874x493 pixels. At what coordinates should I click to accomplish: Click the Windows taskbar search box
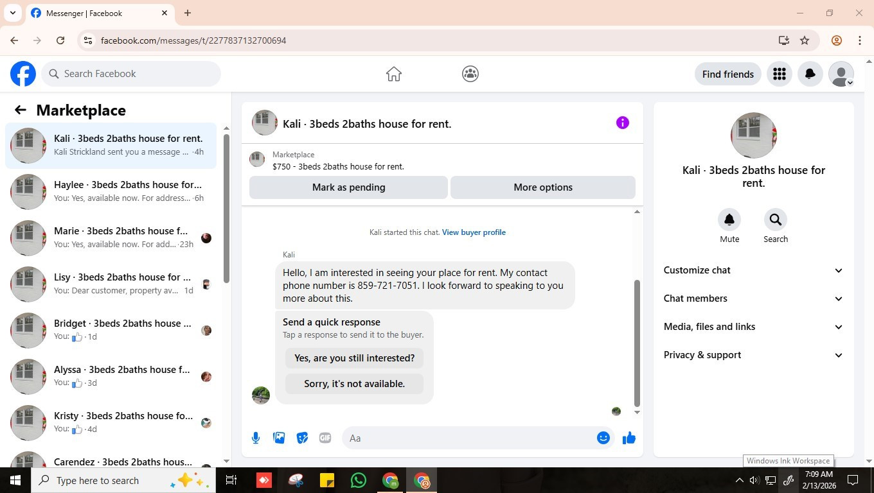(x=123, y=480)
